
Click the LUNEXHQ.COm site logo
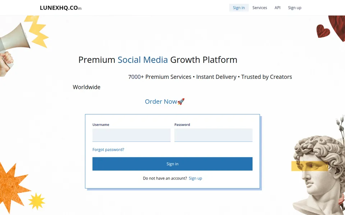pyautogui.click(x=60, y=8)
